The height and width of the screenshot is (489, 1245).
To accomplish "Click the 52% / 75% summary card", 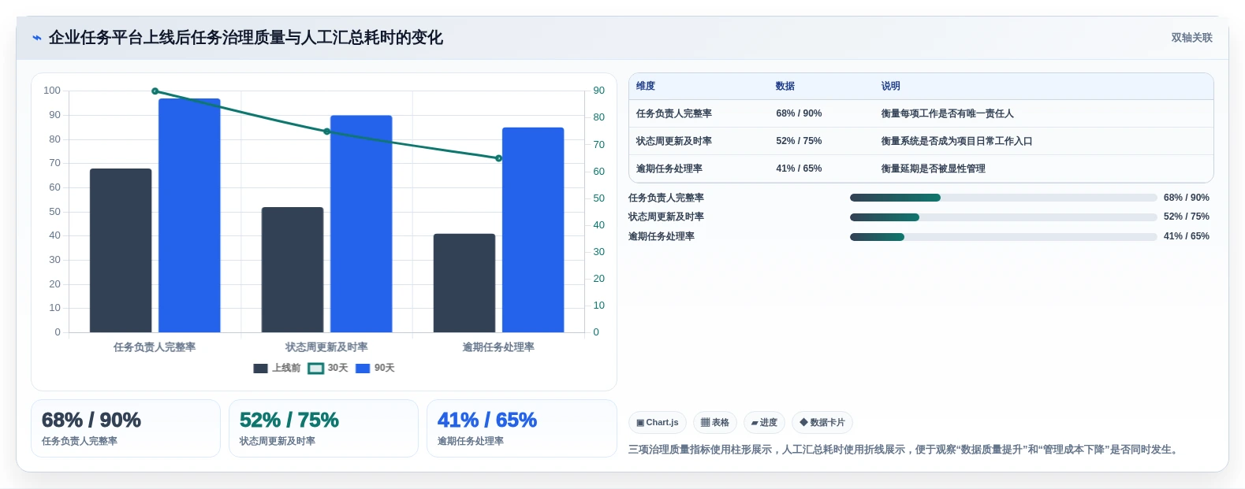I will click(x=323, y=428).
